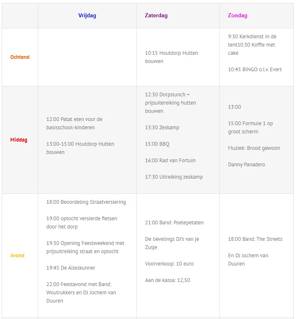Click the 18:00 Beoordeling Straatversiering entry
The width and height of the screenshot is (296, 319).
(x=86, y=202)
